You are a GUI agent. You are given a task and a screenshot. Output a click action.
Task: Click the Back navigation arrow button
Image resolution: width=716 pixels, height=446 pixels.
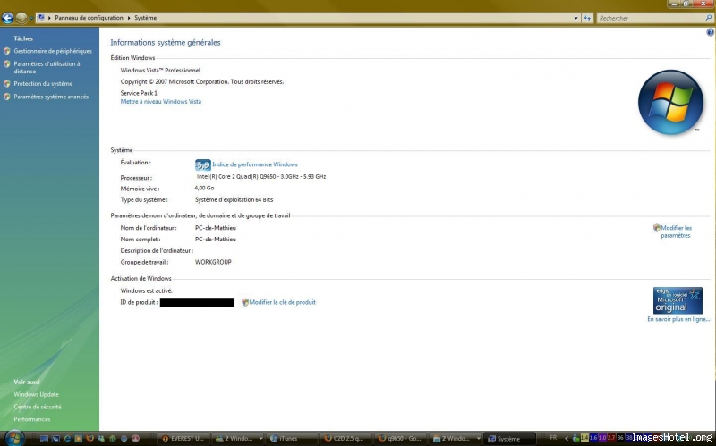(x=8, y=18)
